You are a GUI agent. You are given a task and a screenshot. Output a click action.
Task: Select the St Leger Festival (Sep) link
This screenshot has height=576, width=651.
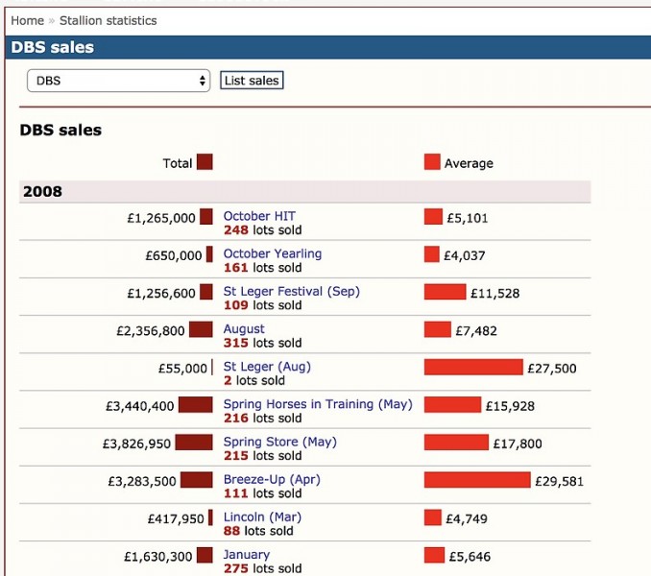click(x=291, y=291)
